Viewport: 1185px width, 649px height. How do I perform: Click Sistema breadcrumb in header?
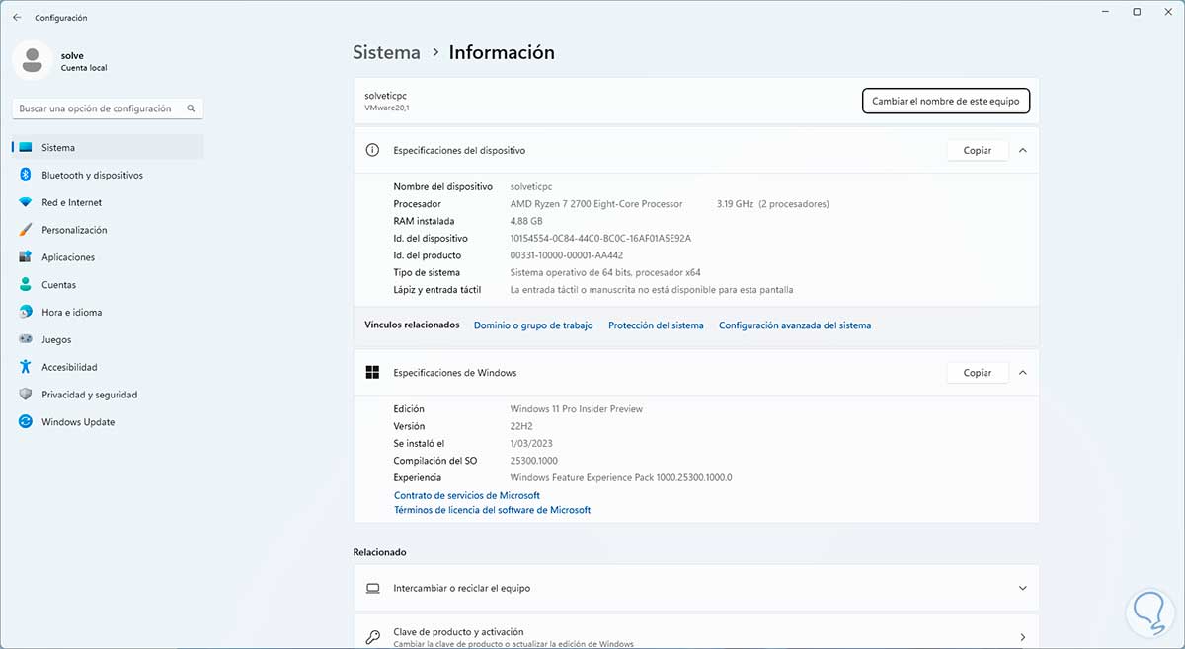pyautogui.click(x=386, y=52)
